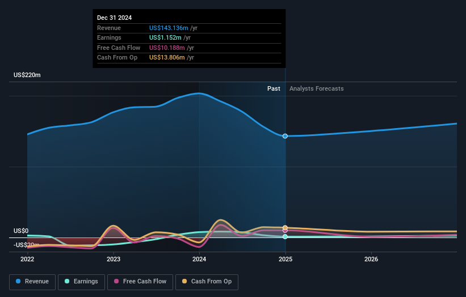Select the 2022 x-axis label
Viewport: 466px width, 297px height.
pyautogui.click(x=27, y=259)
